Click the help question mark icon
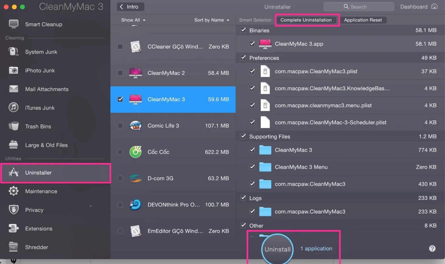445x264 pixels. tap(432, 249)
